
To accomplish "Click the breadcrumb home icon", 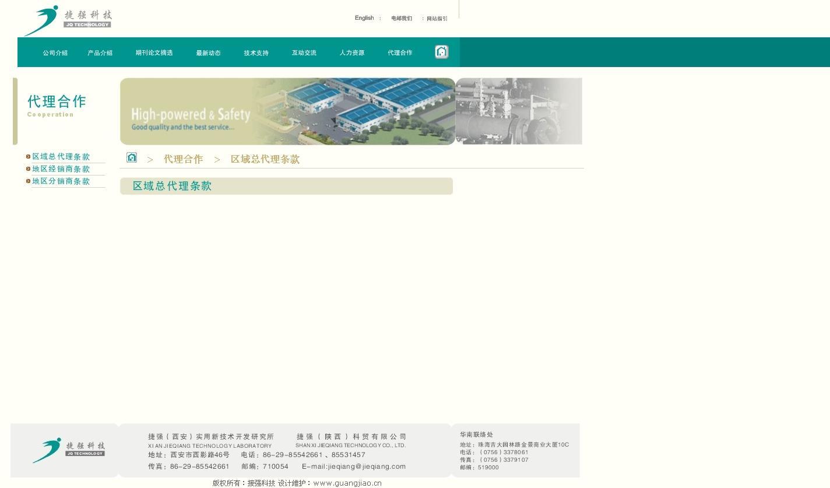I will pyautogui.click(x=132, y=157).
